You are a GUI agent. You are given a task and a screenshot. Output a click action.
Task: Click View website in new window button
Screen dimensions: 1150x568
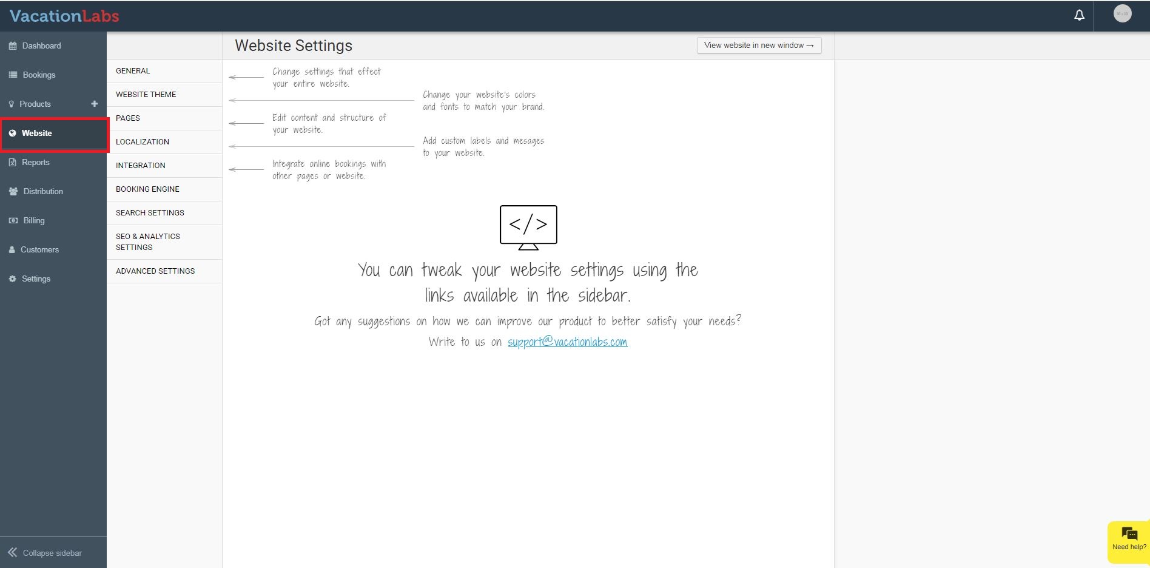[758, 46]
